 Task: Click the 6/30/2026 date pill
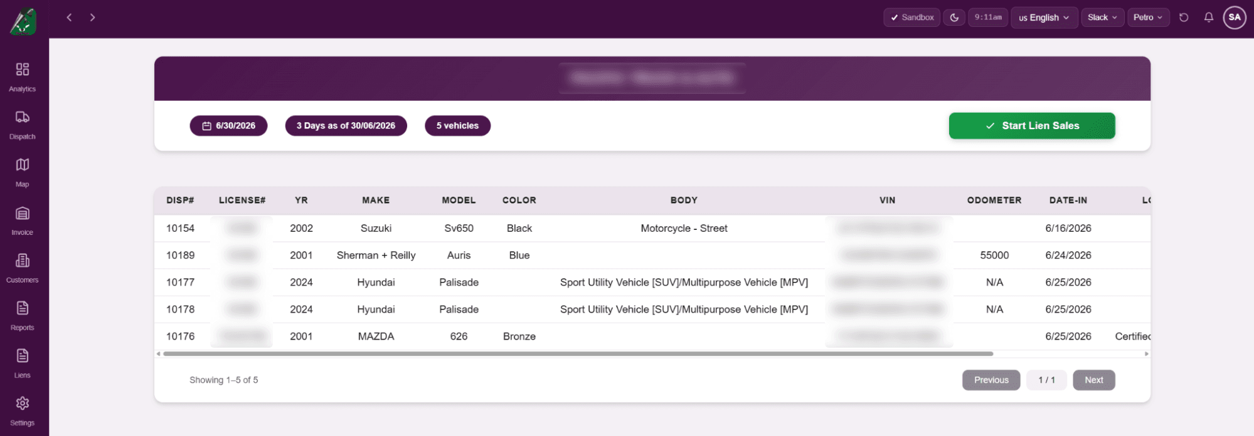[x=228, y=125]
